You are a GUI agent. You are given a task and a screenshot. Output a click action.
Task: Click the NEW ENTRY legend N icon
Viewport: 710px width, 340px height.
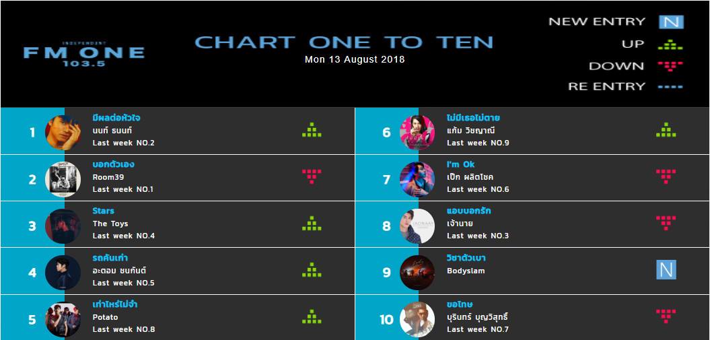[671, 22]
